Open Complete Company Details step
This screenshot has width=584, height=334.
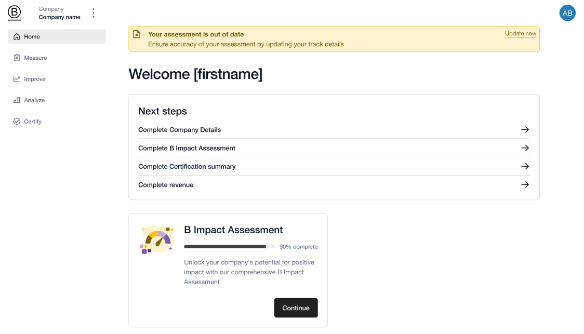[334, 129]
